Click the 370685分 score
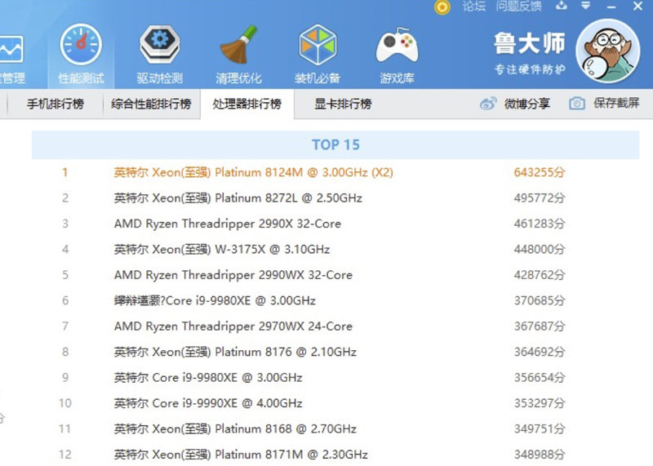Image resolution: width=653 pixels, height=466 pixels. click(x=540, y=300)
